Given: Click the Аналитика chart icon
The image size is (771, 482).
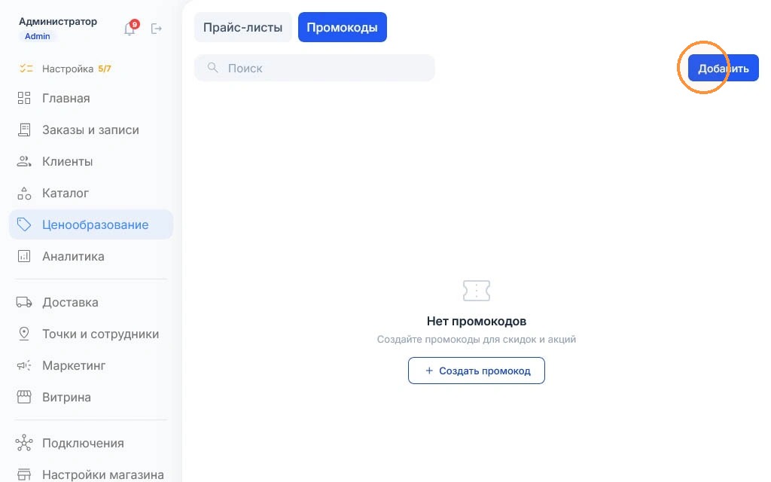Looking at the screenshot, I should [24, 256].
